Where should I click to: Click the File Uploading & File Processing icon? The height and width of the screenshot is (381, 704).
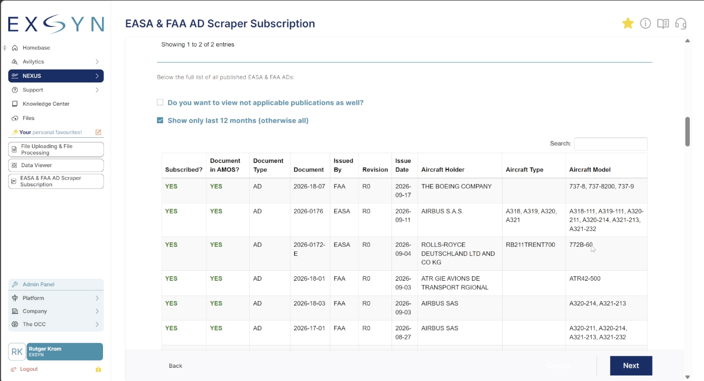pos(14,150)
